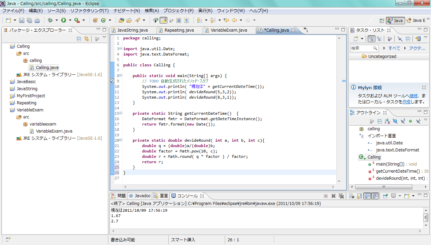The width and height of the screenshot is (431, 245).
Task: Click the New Java Package icon
Action: (x=95, y=21)
